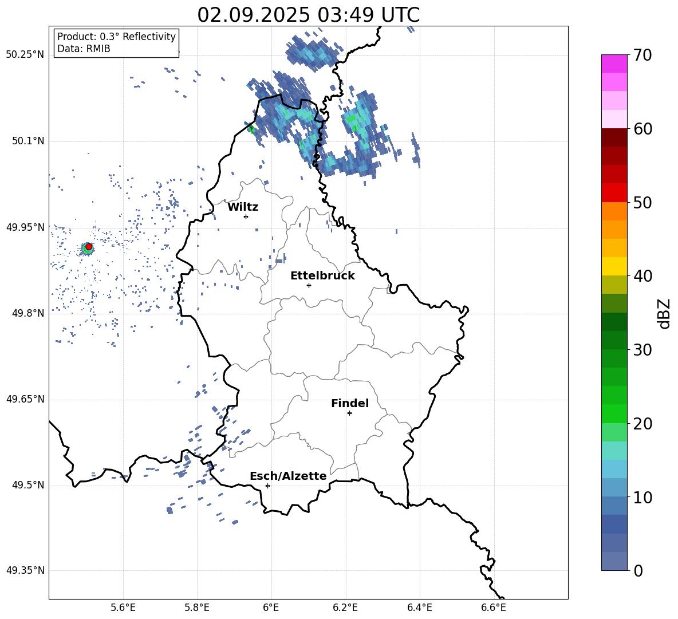Click the dark maroon colorbar segment below 60

click(x=614, y=137)
